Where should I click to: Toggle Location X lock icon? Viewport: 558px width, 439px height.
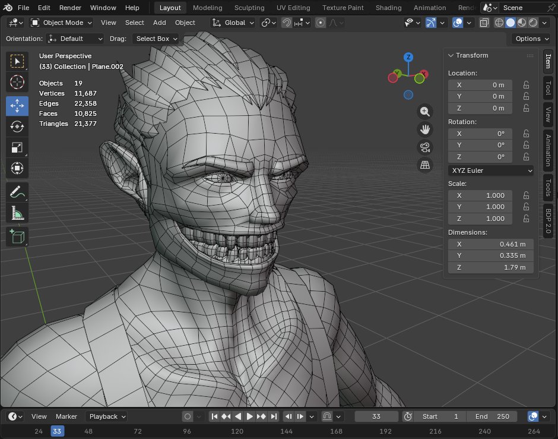pyautogui.click(x=526, y=85)
